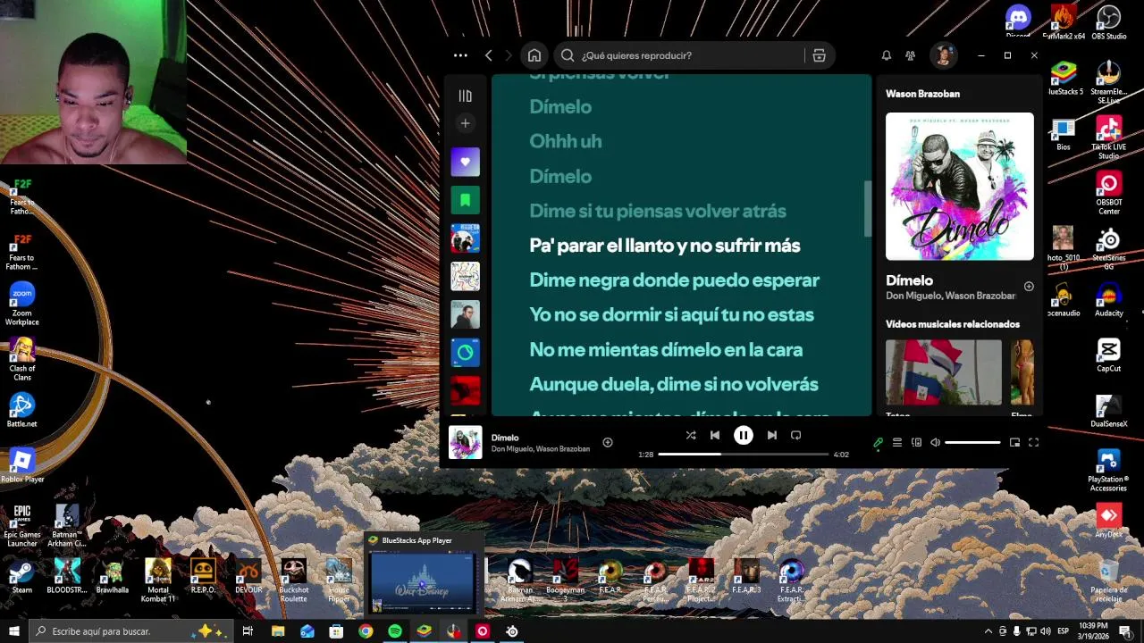
Task: Click Windows taskbar search box
Action: tap(131, 631)
